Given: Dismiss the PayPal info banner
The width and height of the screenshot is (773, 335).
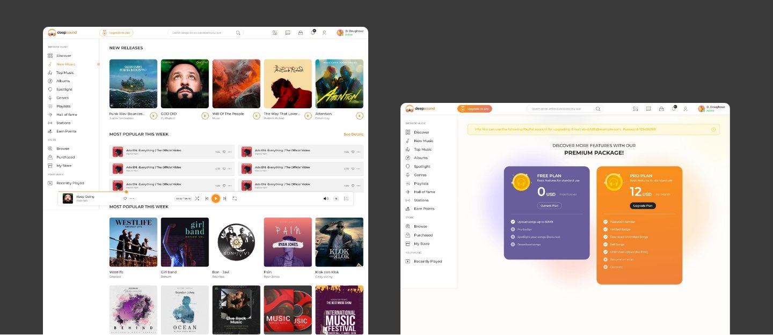Looking at the screenshot, I should point(713,129).
